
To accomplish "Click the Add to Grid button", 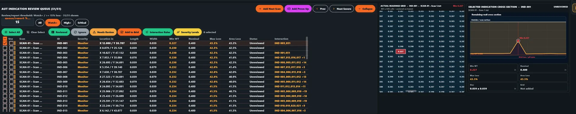I will (x=129, y=32).
